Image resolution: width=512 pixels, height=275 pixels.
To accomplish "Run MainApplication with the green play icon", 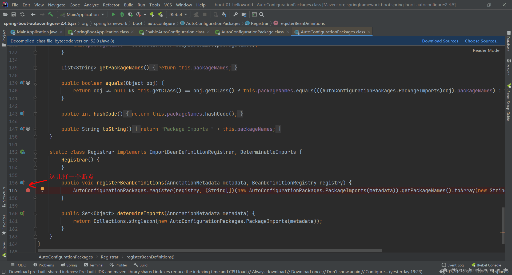I will click(x=113, y=14).
